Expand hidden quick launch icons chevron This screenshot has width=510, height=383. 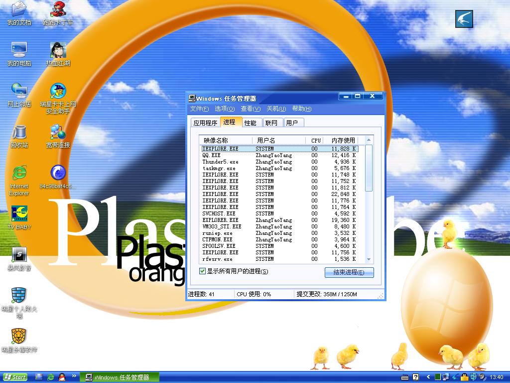[x=74, y=376]
